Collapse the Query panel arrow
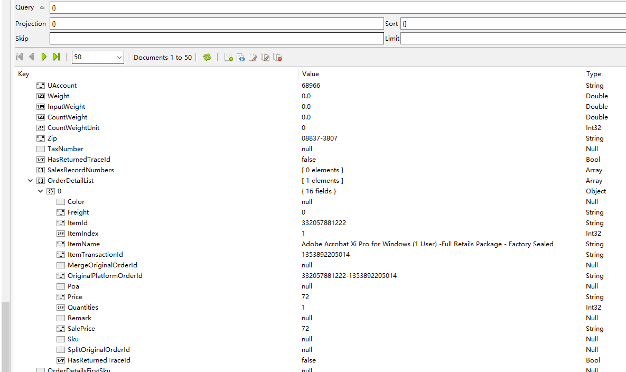Viewport: 626px width, 372px height. point(42,7)
